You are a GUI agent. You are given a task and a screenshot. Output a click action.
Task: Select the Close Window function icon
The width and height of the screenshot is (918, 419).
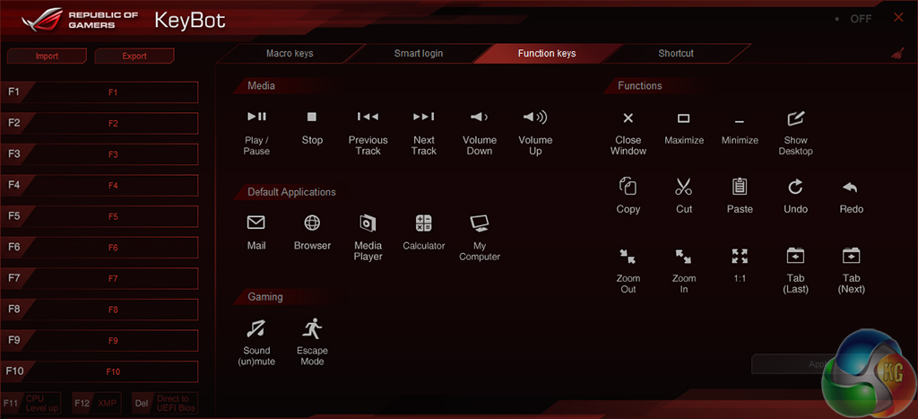(628, 118)
